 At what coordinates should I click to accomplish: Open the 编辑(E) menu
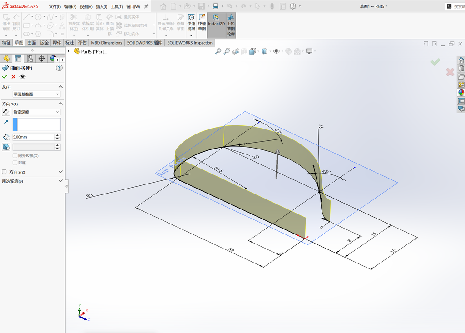tap(70, 6)
